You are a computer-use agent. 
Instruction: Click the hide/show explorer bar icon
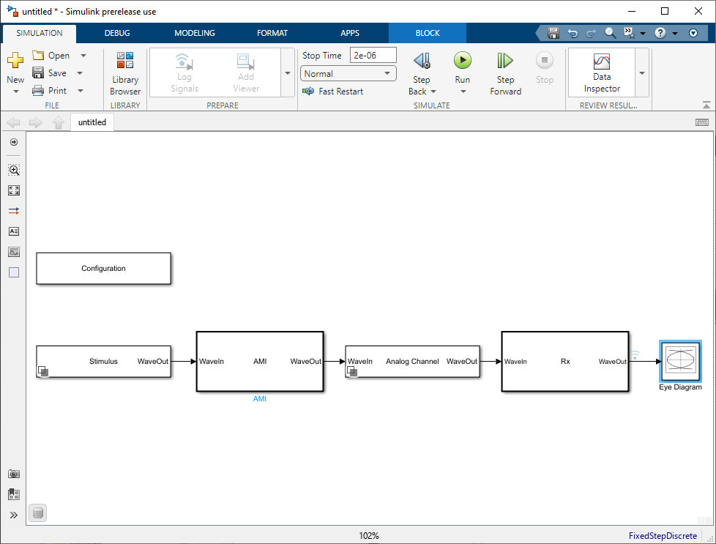pyautogui.click(x=14, y=142)
